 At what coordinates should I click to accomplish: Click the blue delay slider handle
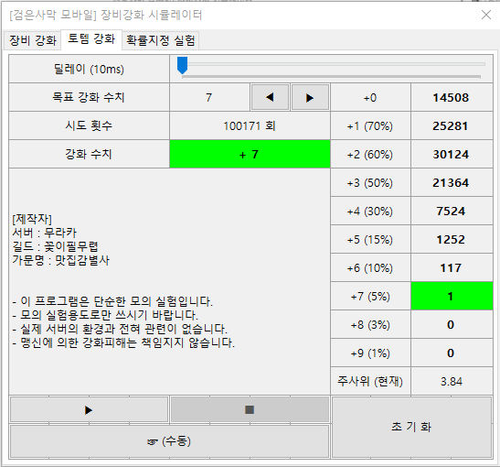(x=182, y=65)
